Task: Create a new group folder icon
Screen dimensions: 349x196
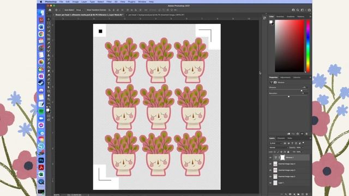Action: click(298, 194)
